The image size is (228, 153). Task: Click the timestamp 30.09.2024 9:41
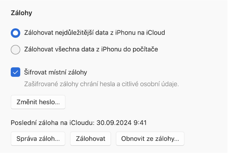tap(122, 123)
